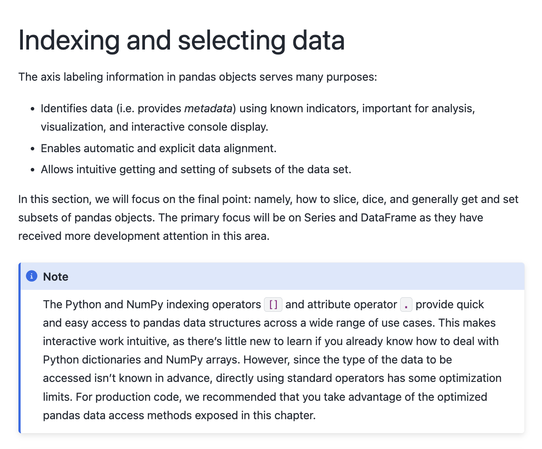Click the "Identifies data" bullet text
This screenshot has width=542, height=449.
coord(77,108)
